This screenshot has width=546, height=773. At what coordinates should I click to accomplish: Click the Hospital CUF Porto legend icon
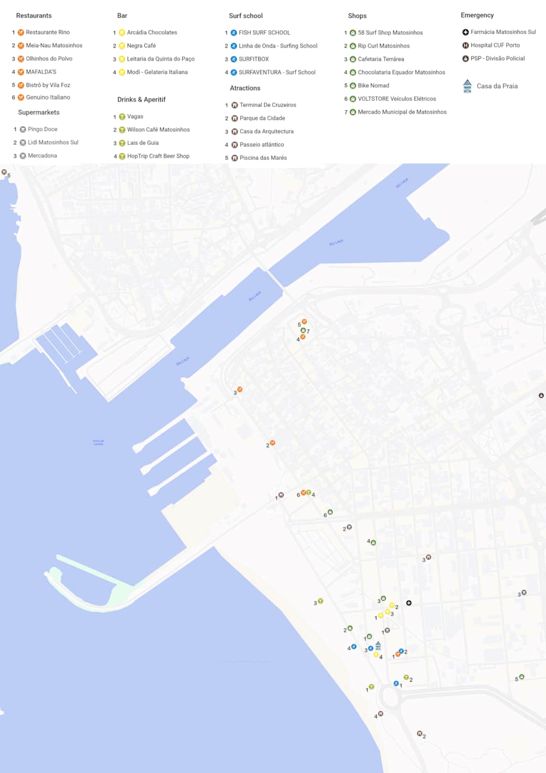click(465, 45)
